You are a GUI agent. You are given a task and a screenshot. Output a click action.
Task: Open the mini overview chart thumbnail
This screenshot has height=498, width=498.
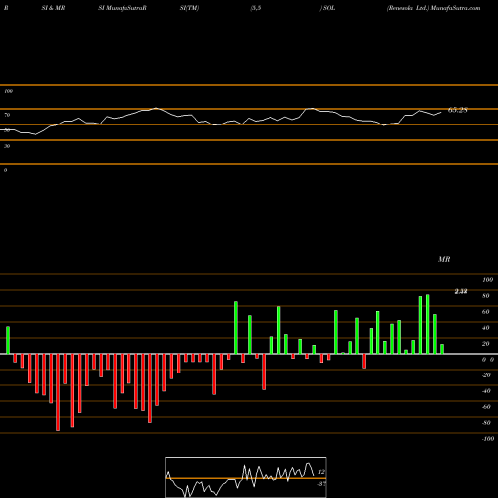246,477
